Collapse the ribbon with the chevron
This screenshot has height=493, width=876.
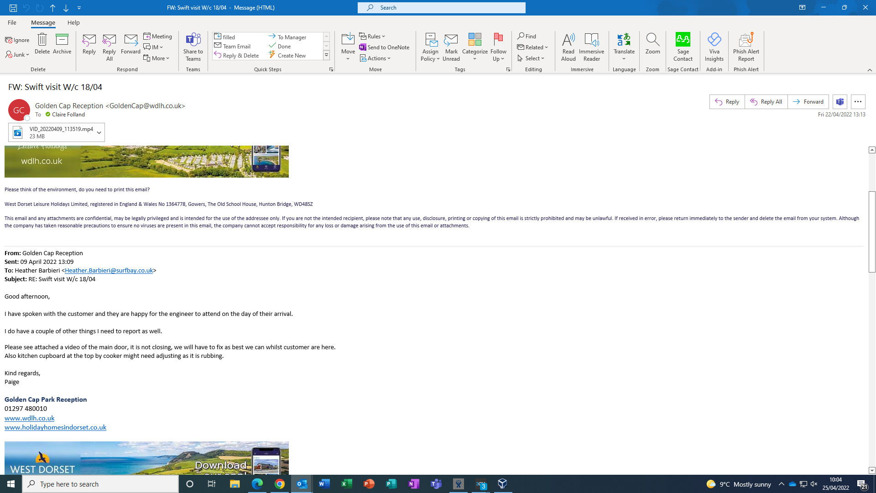point(870,70)
